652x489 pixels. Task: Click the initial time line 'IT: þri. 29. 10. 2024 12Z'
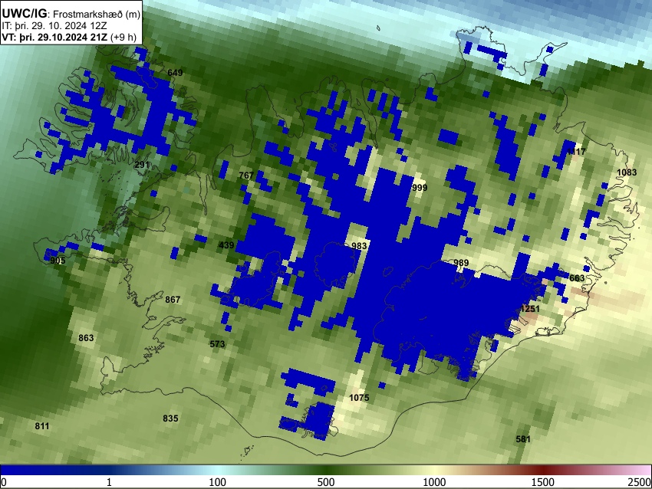tap(54, 26)
